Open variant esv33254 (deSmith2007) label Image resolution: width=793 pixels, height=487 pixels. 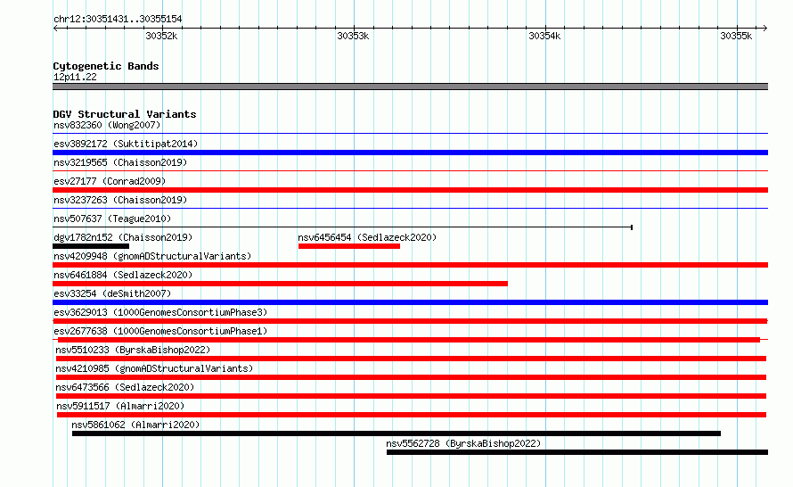click(112, 293)
